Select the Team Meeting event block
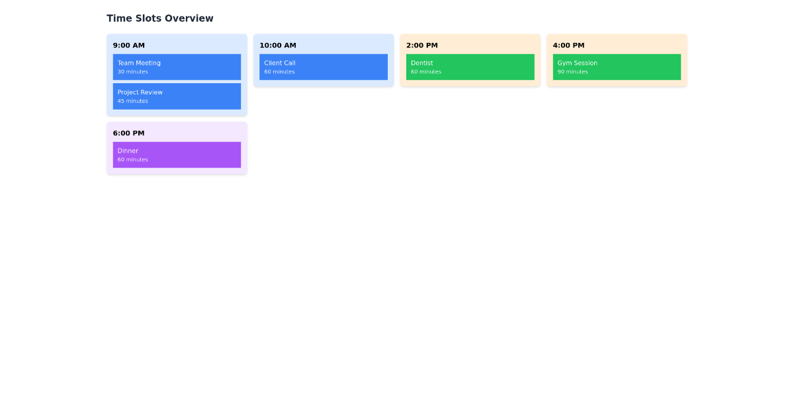 pos(177,67)
